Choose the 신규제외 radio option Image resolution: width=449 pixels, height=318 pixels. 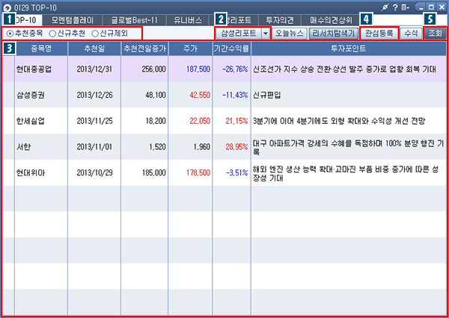[95, 34]
